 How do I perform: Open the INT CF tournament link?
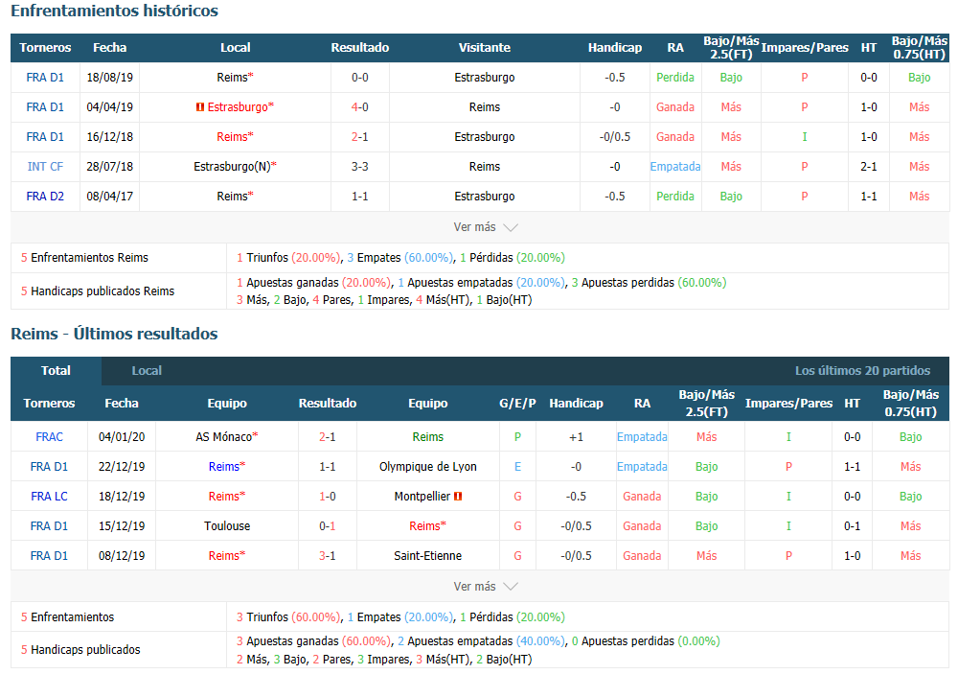coord(45,167)
